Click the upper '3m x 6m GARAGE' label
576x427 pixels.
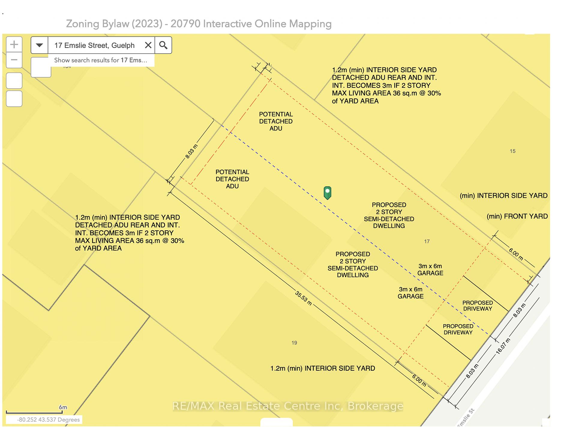tap(430, 270)
